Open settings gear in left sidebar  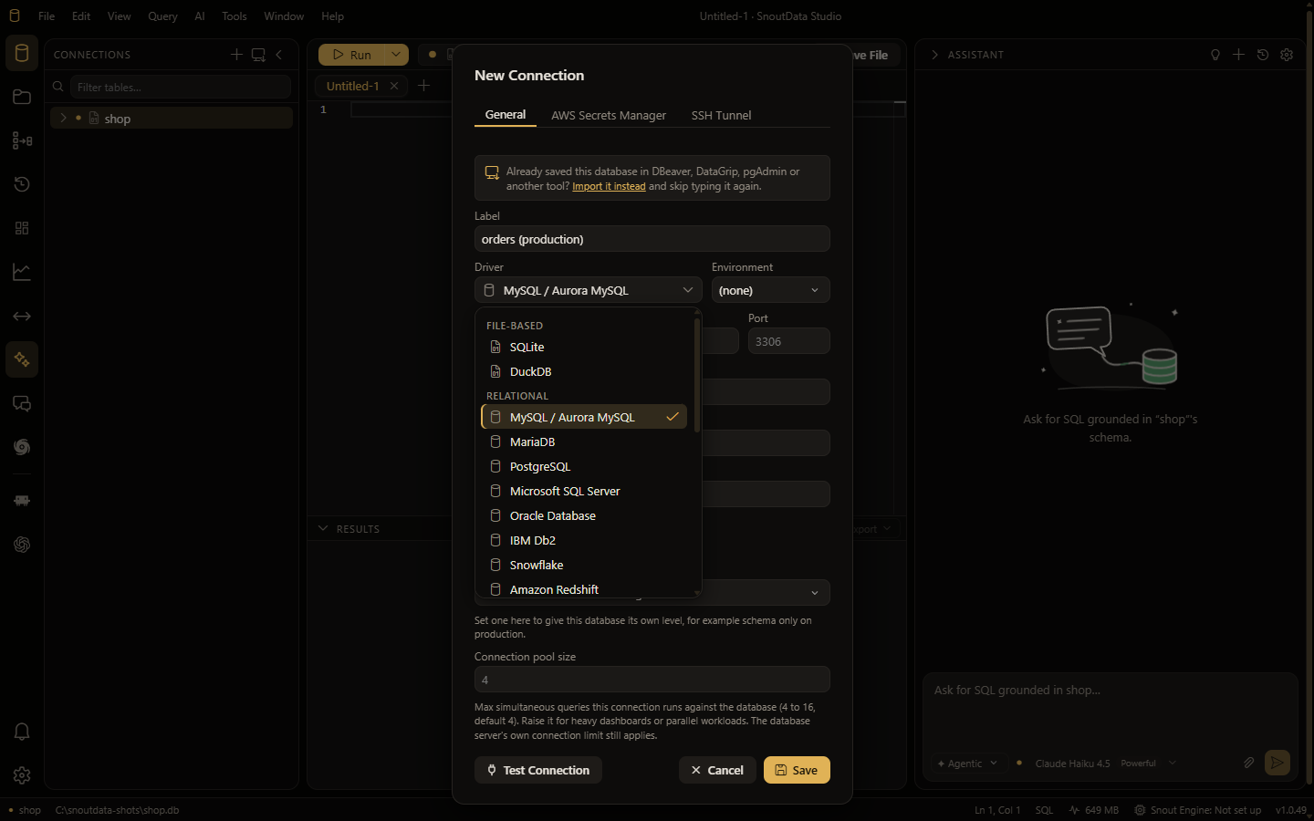coord(22,775)
